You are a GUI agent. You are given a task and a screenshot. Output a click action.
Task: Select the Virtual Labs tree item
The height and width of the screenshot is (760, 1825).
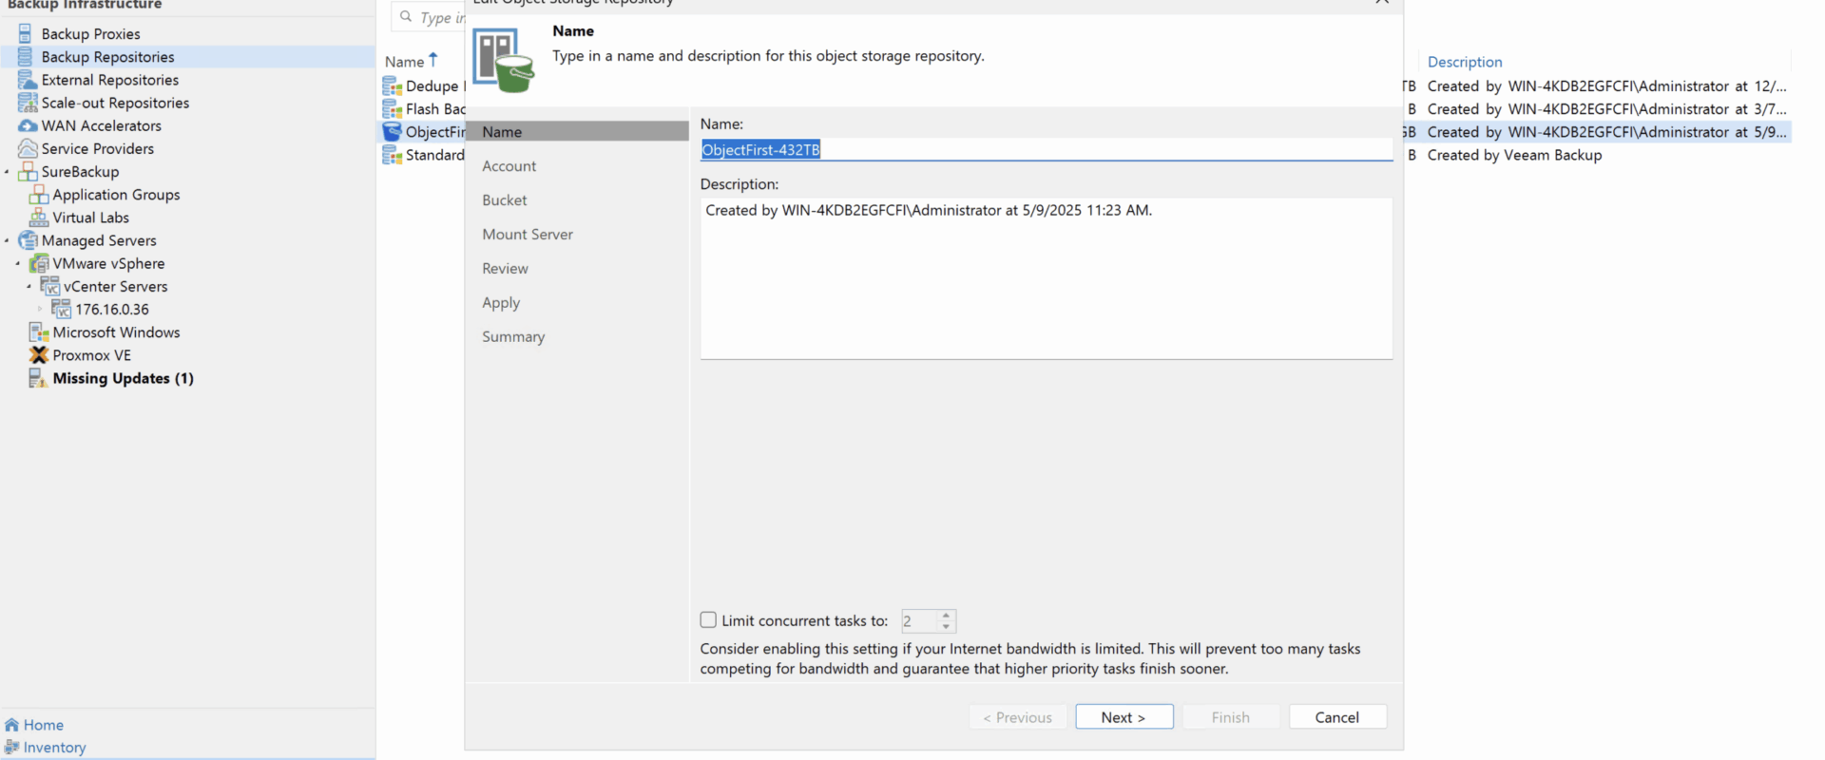(90, 218)
